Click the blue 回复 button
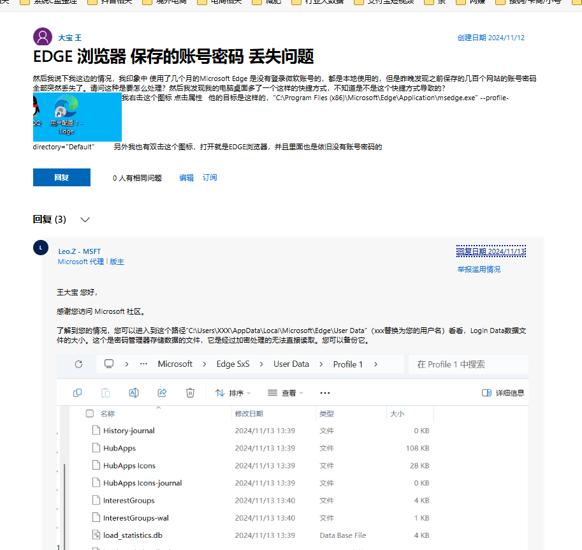Screen dimensions: 582x550 (x=62, y=177)
